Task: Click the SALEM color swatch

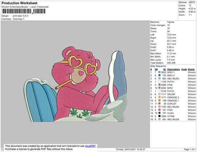Action: [160, 94]
